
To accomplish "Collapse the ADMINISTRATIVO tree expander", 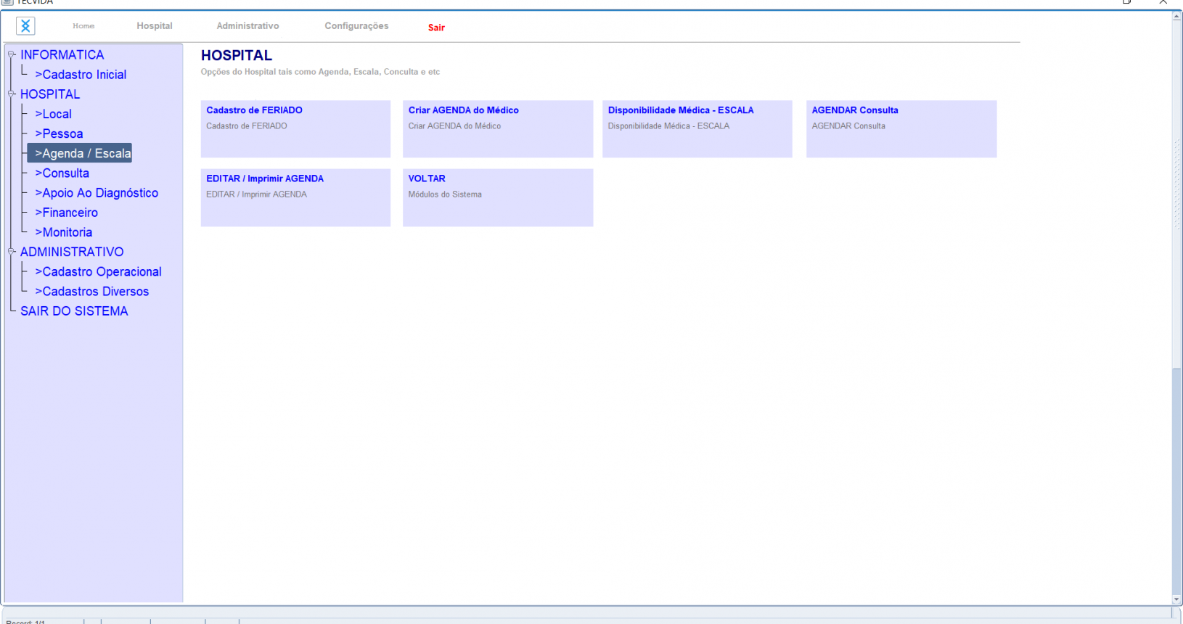I will [x=12, y=252].
